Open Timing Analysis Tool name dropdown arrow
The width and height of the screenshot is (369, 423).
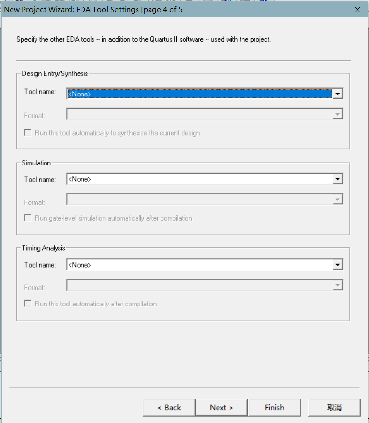tap(337, 265)
